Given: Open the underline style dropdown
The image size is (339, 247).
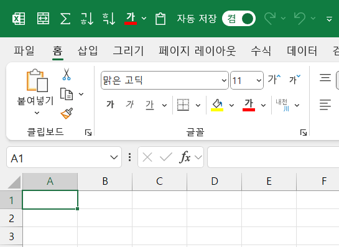Looking at the screenshot, I should point(165,105).
